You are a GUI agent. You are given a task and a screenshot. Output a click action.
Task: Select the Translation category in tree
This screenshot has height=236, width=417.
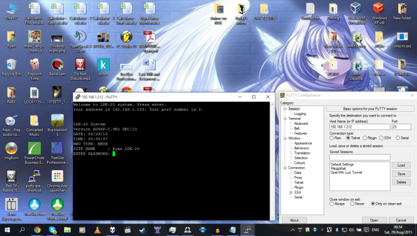tap(302, 153)
